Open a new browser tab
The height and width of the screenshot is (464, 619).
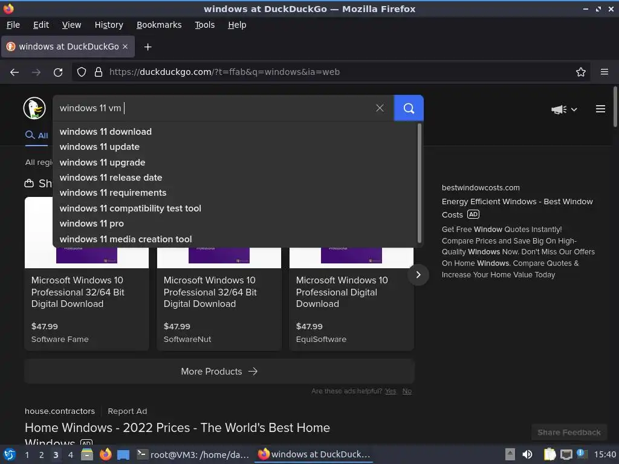(147, 47)
